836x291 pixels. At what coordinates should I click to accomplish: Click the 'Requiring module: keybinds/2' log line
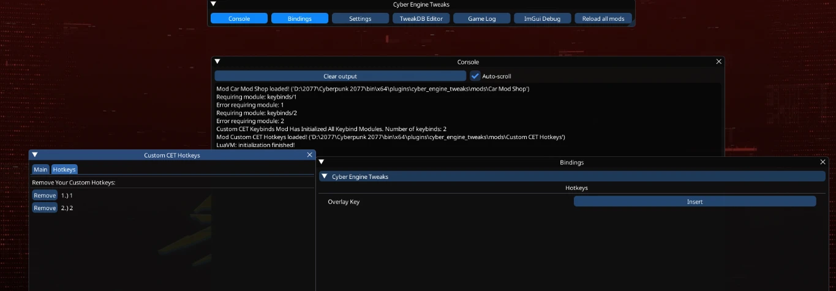click(x=257, y=113)
